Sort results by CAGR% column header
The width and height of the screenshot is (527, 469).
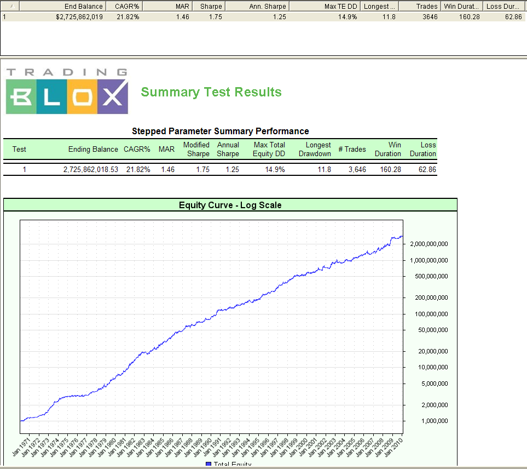(x=128, y=7)
